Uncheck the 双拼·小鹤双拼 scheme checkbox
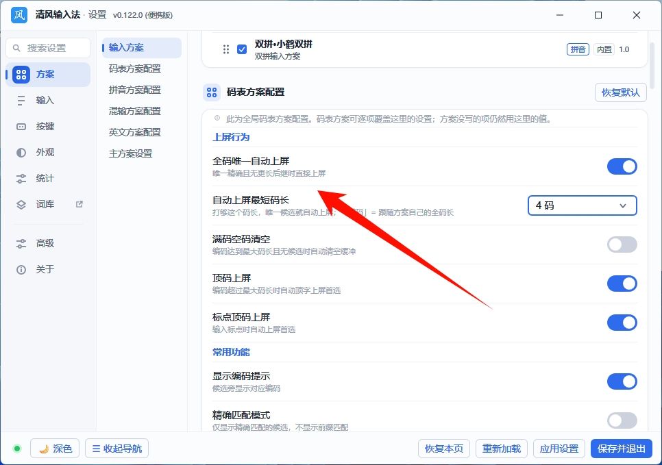The width and height of the screenshot is (662, 465). 242,49
